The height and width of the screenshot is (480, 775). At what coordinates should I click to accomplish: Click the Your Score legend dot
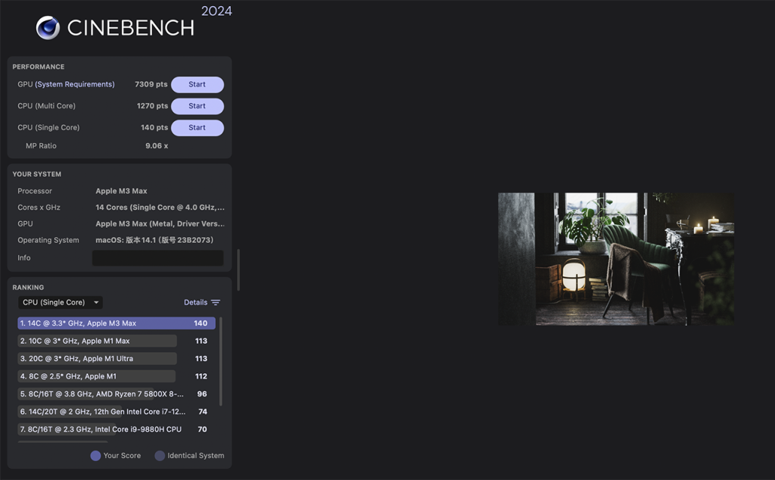[x=95, y=456]
